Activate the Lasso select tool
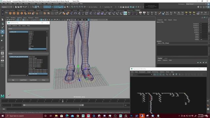Screen dimensions: 210x118 (2, 24)
